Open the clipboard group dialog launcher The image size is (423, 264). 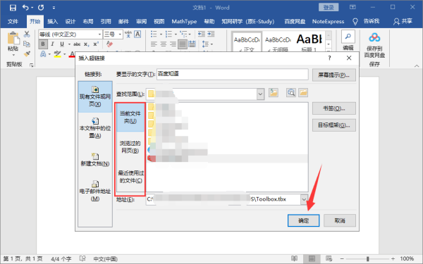tap(31, 65)
